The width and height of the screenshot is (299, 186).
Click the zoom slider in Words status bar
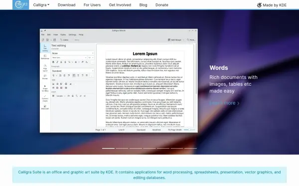(x=189, y=130)
